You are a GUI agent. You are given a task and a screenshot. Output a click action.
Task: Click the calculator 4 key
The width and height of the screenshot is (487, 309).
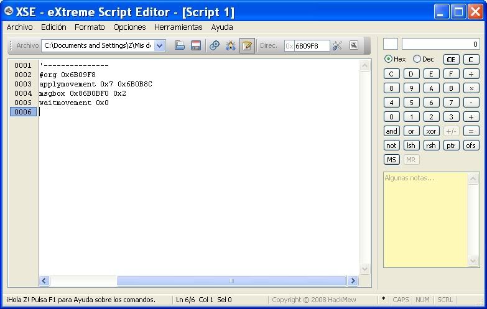(391, 103)
